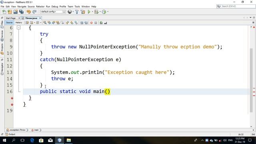Click error marker below line 16

12,98
